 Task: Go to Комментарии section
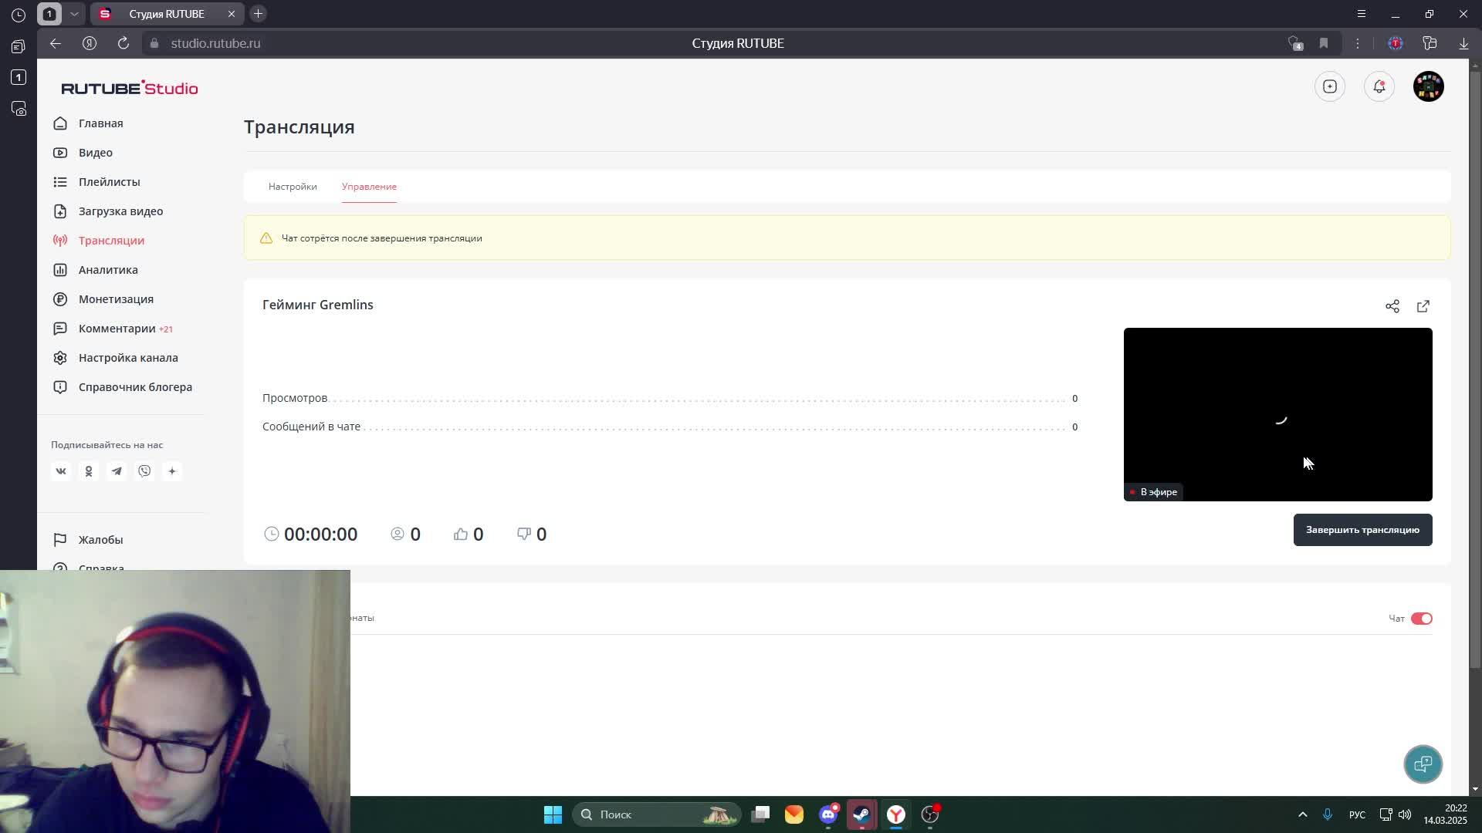(x=117, y=329)
